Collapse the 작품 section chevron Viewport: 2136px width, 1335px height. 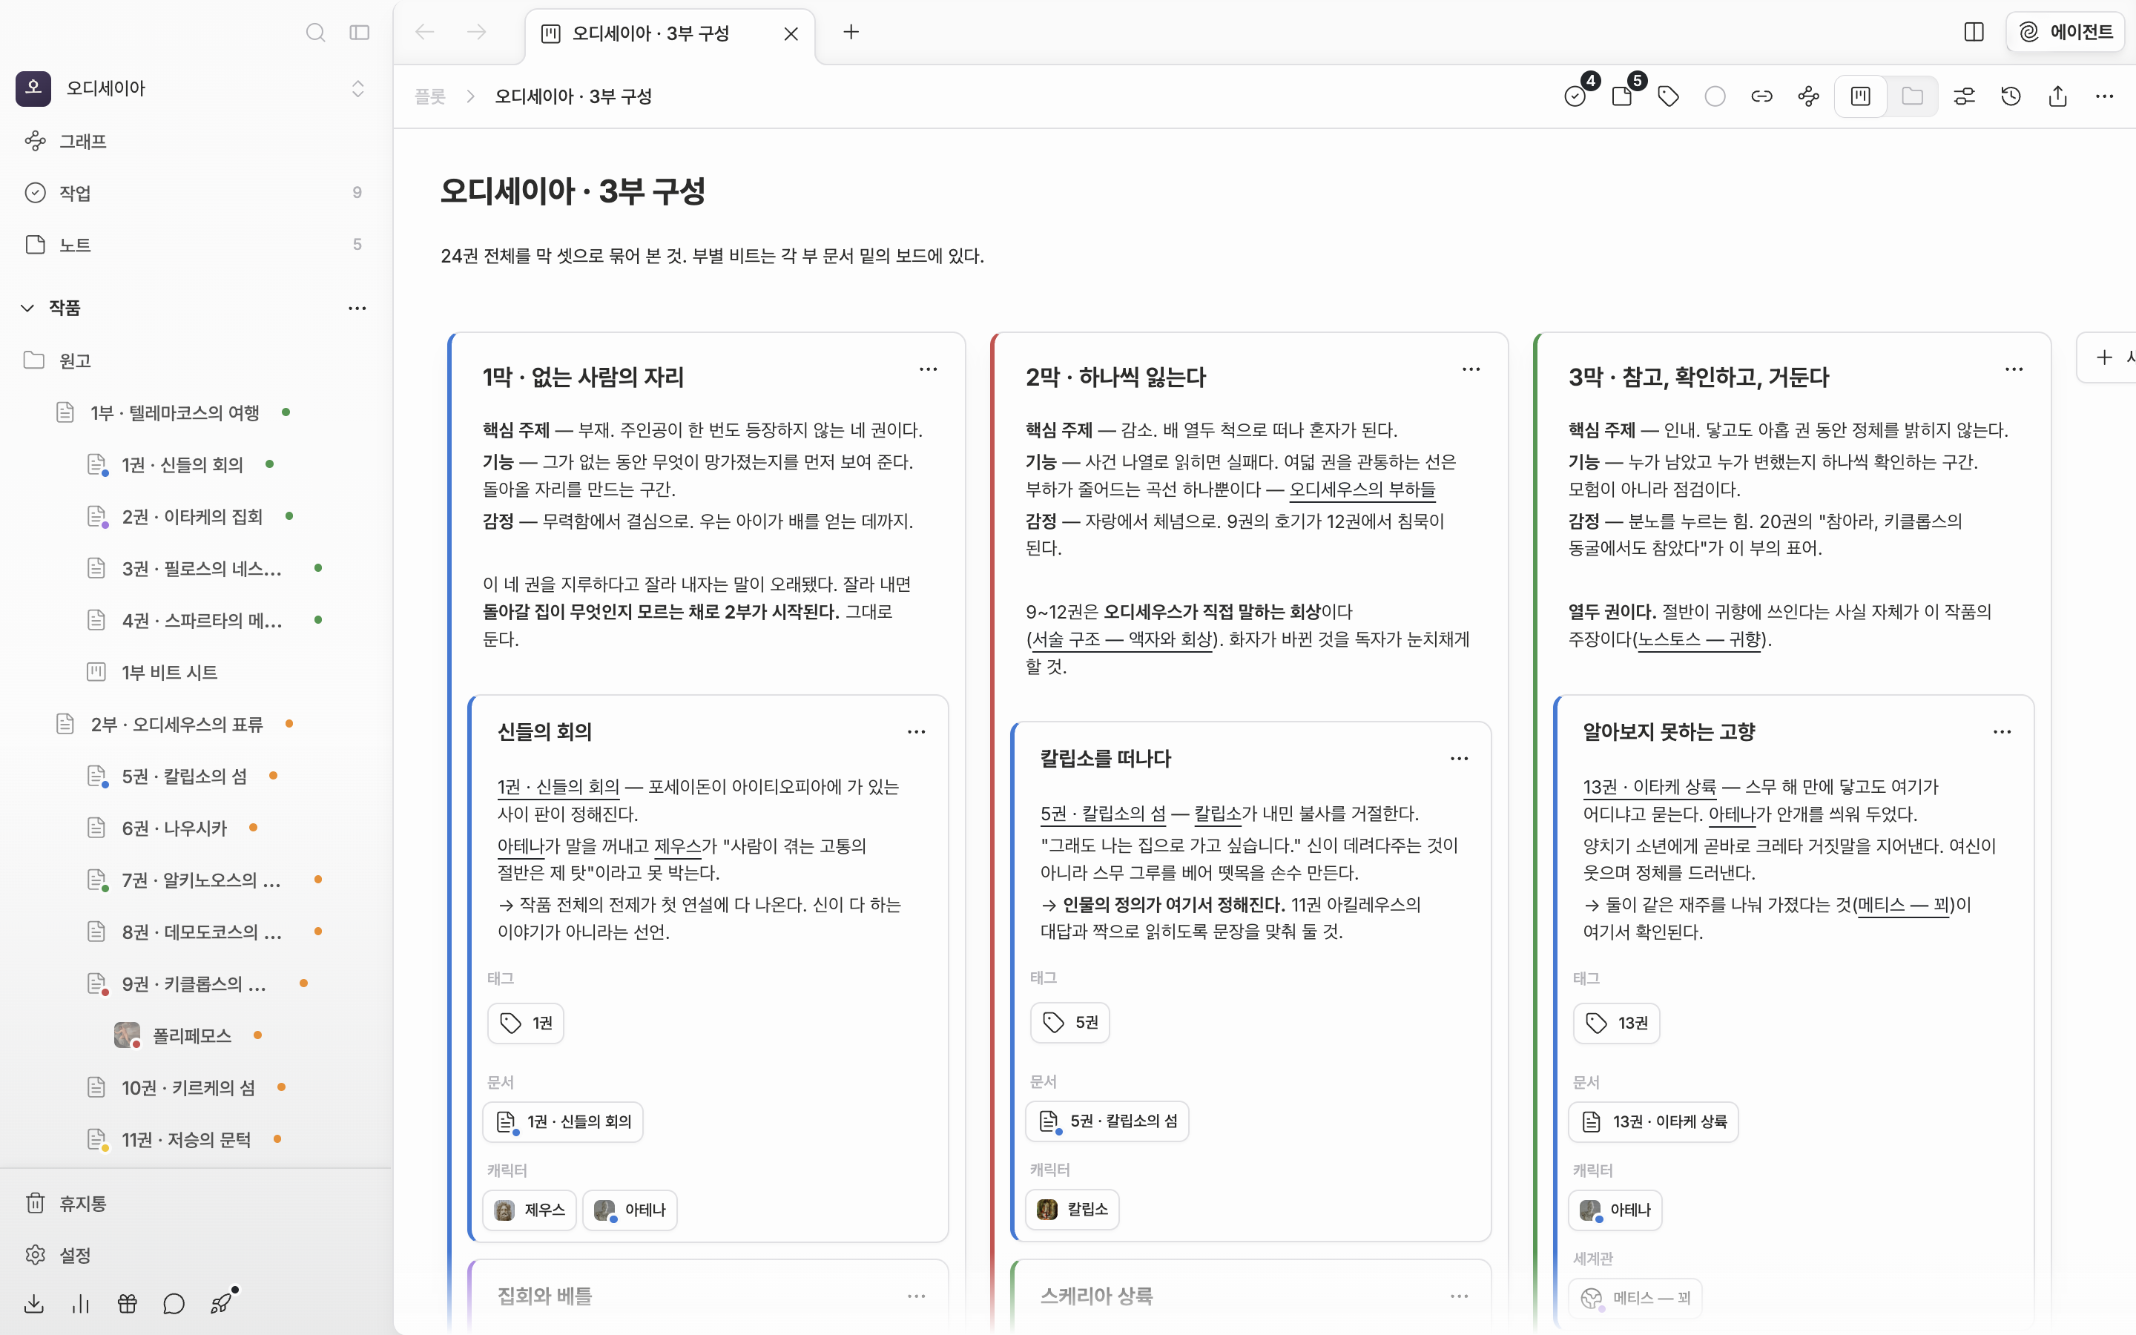(27, 307)
